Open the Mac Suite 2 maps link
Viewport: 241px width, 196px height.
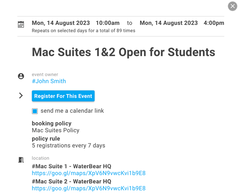(89, 189)
